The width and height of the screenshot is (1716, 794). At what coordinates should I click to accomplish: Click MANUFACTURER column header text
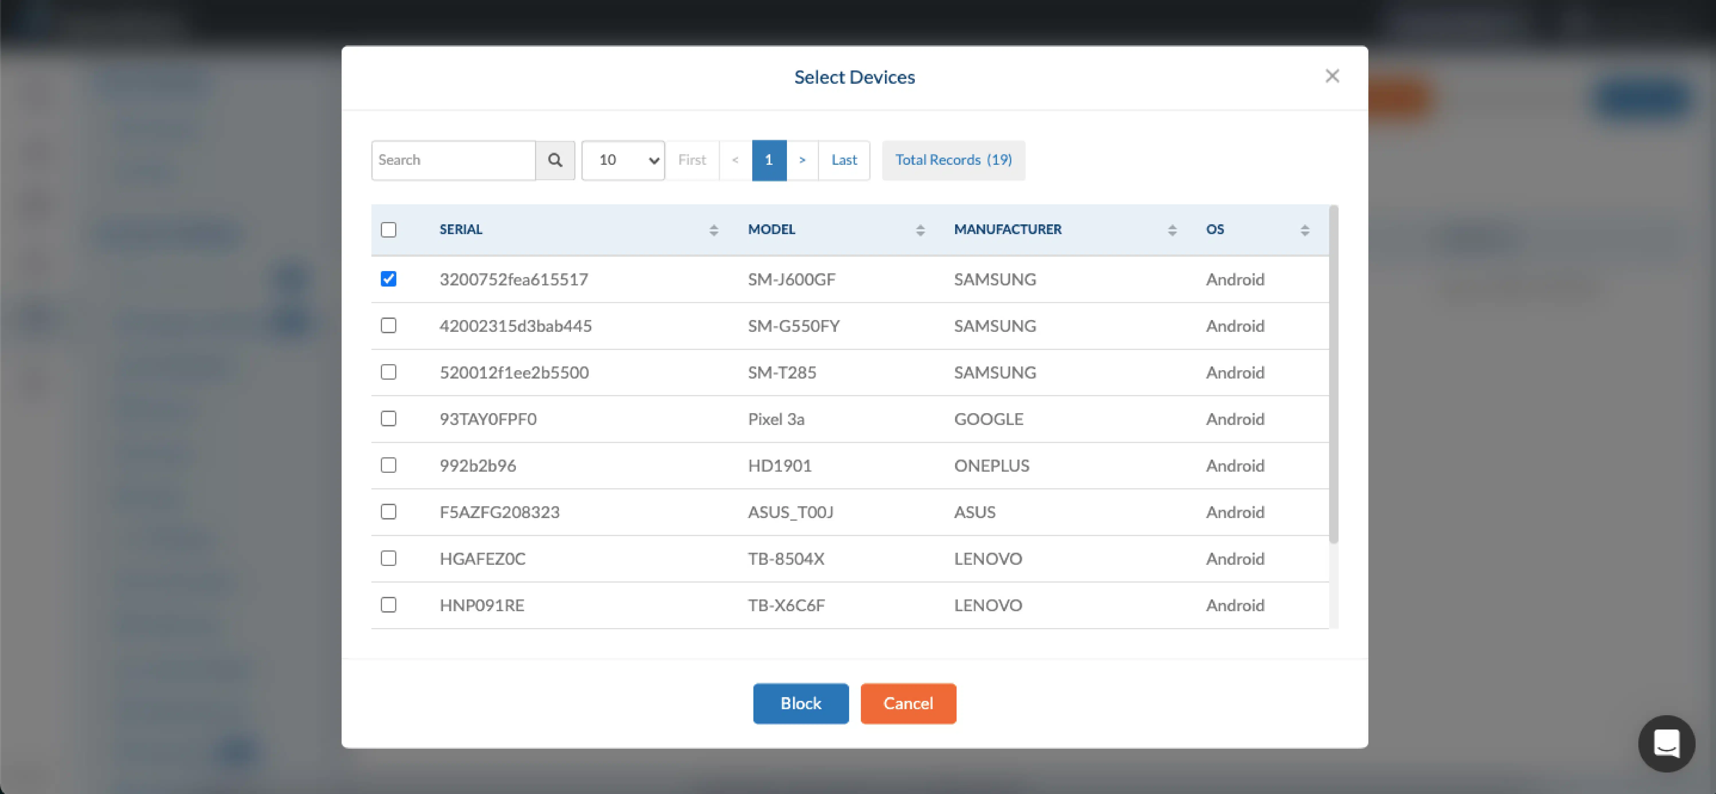[1008, 230]
